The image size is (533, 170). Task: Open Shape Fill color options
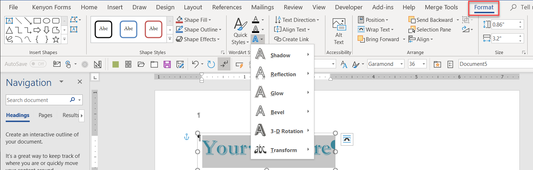194,20
